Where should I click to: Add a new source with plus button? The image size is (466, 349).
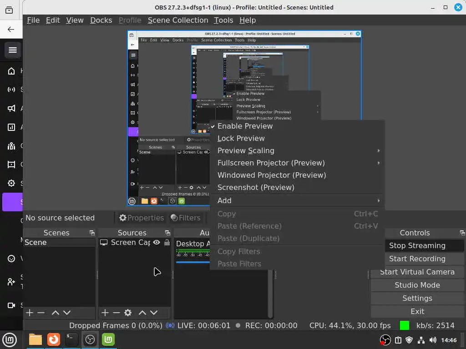tap(105, 313)
